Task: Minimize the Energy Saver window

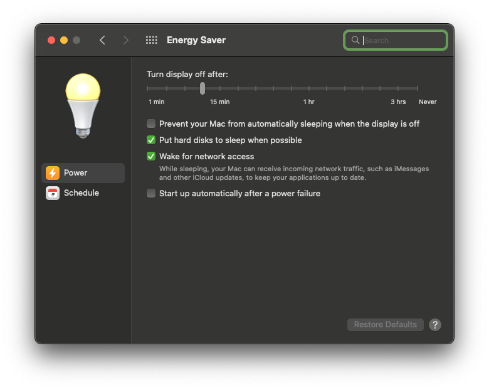Action: tap(64, 40)
